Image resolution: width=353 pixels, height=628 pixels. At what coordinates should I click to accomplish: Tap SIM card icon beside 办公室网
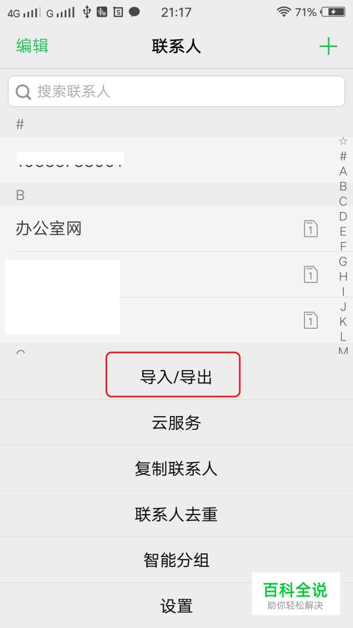(x=311, y=229)
